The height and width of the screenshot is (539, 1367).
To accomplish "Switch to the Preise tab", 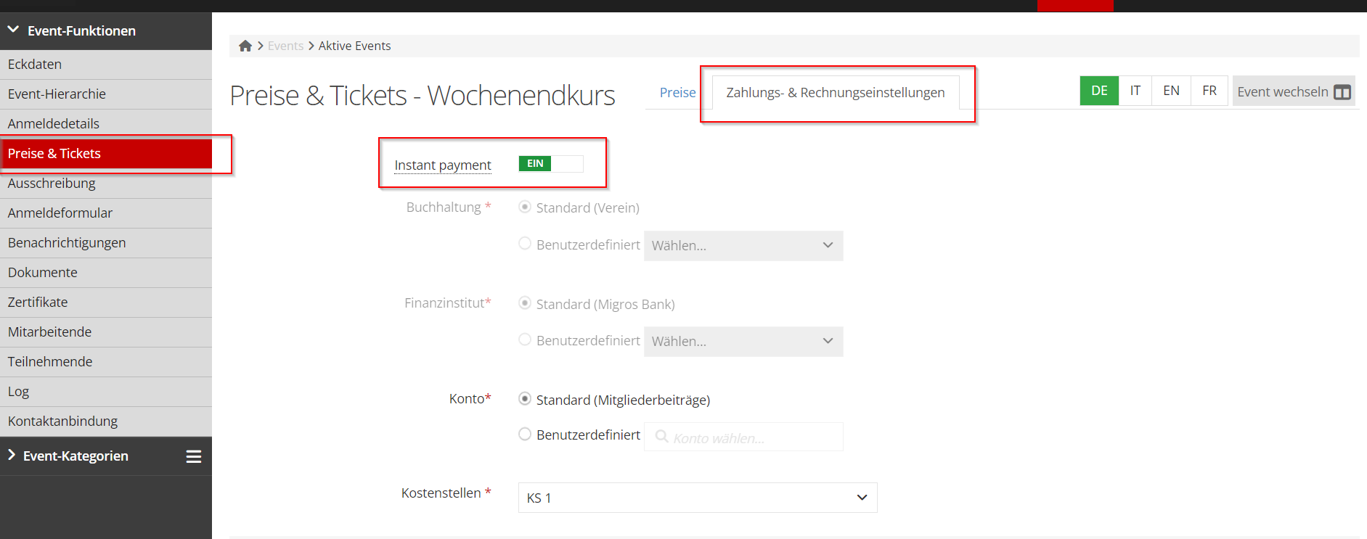I will pyautogui.click(x=677, y=92).
